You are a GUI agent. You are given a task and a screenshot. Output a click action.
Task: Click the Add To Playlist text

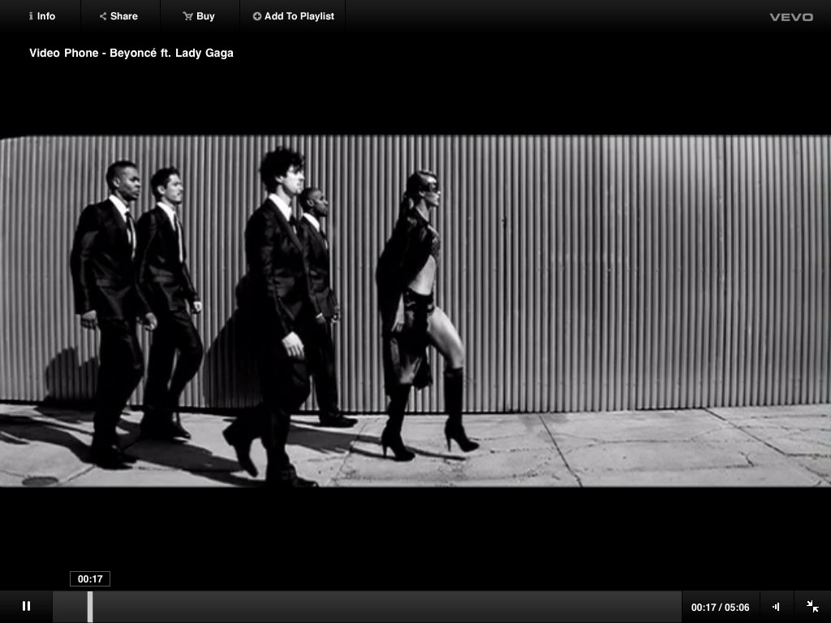(299, 16)
